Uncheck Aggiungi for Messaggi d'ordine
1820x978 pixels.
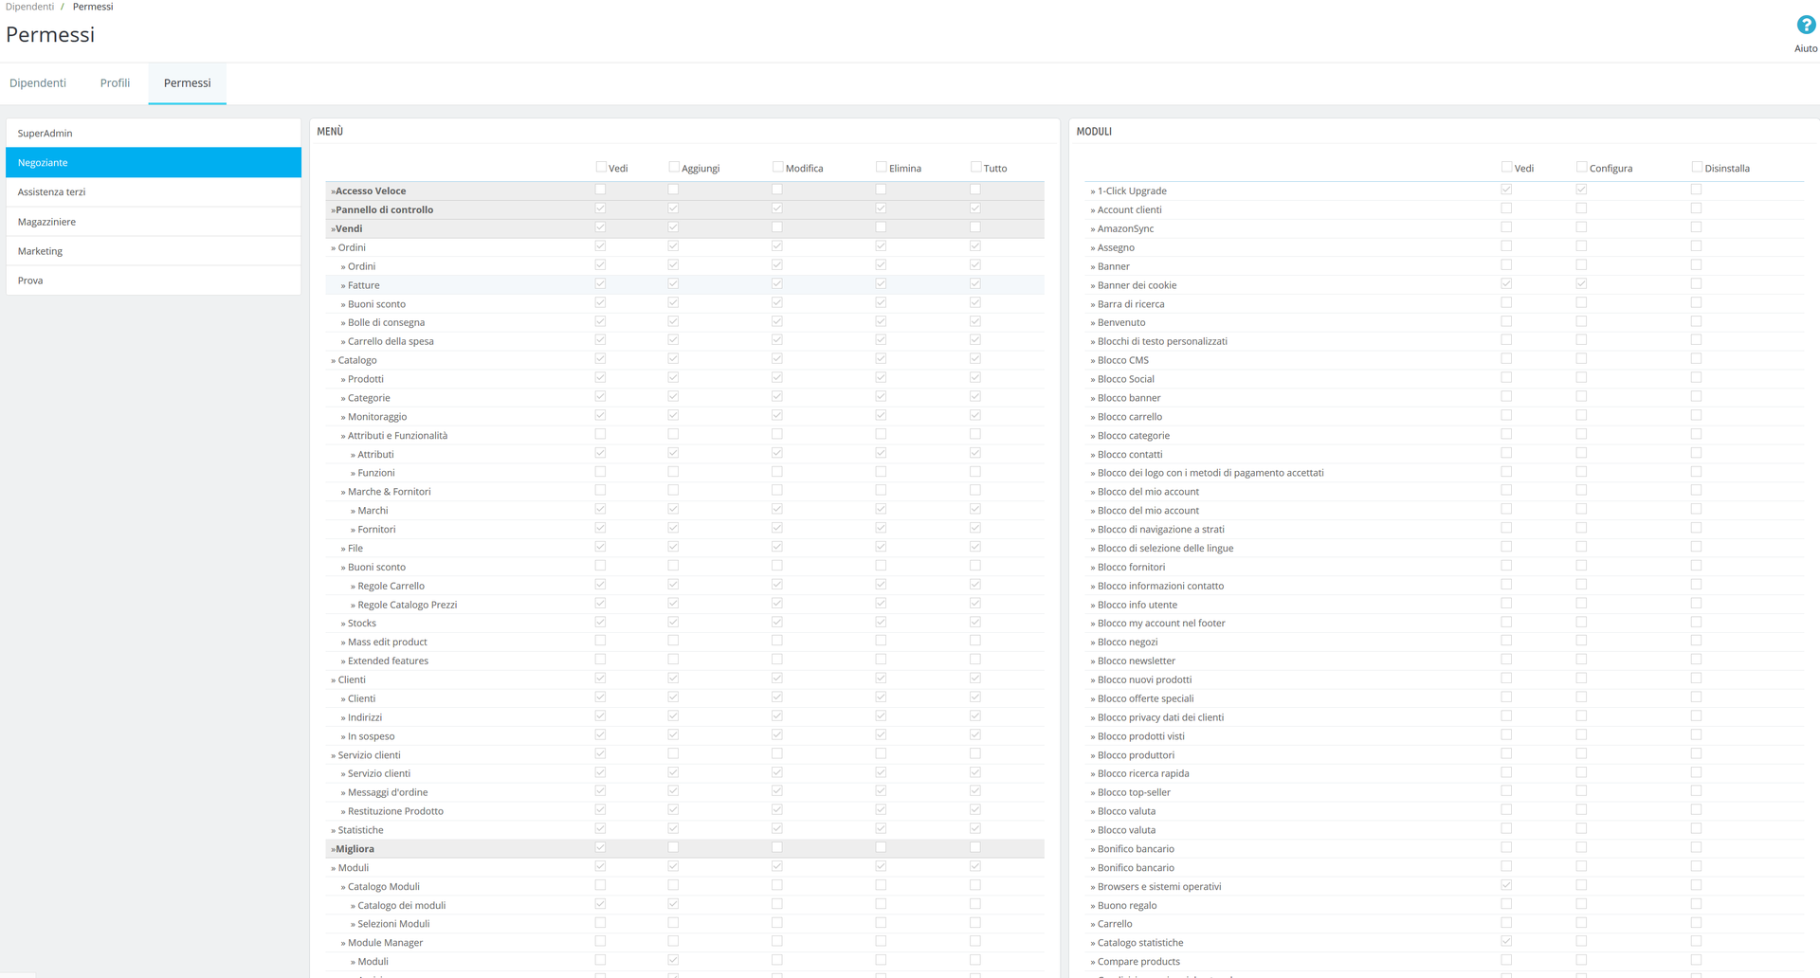coord(673,790)
